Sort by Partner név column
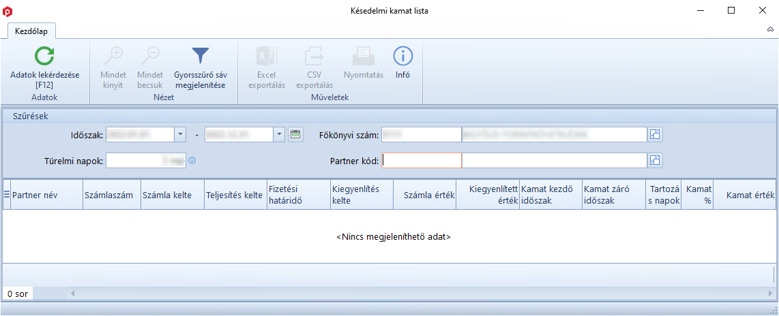Screen dimensions: 779x316 click(x=46, y=195)
